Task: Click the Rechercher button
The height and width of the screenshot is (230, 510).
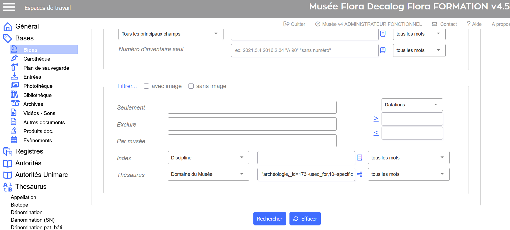Action: pos(269,219)
